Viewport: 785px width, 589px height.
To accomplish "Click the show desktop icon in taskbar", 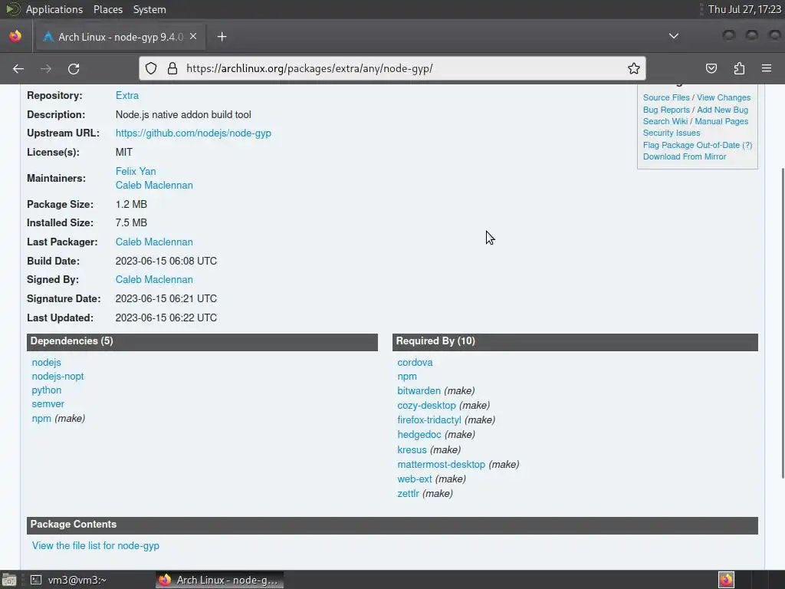I will [9, 580].
